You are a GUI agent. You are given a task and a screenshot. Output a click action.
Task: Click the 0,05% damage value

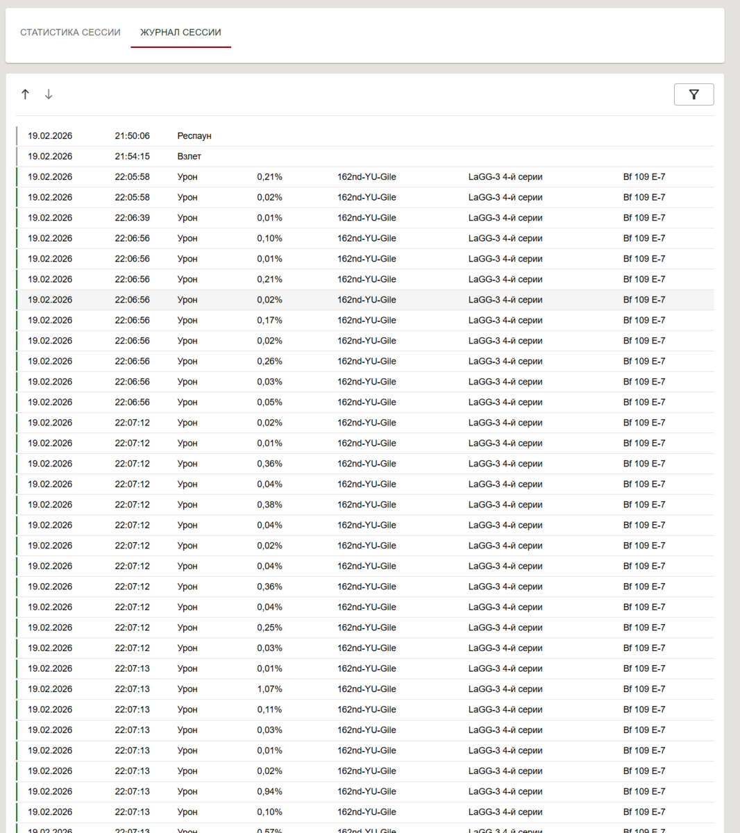[269, 402]
